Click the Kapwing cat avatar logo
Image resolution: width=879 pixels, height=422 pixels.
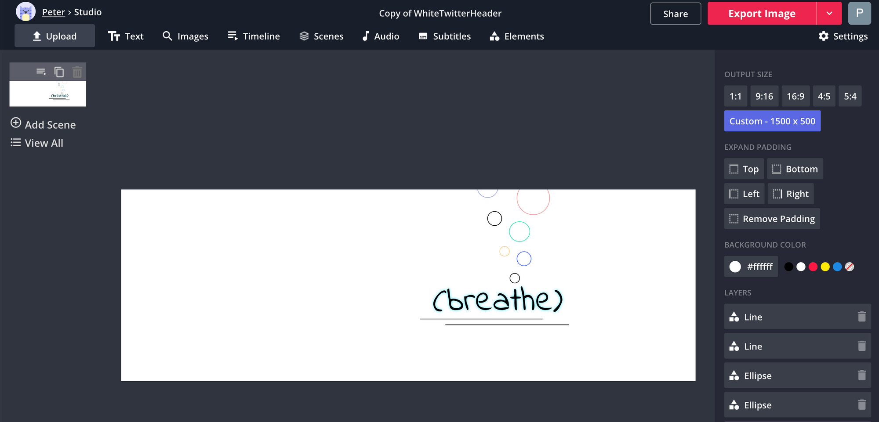pos(25,12)
